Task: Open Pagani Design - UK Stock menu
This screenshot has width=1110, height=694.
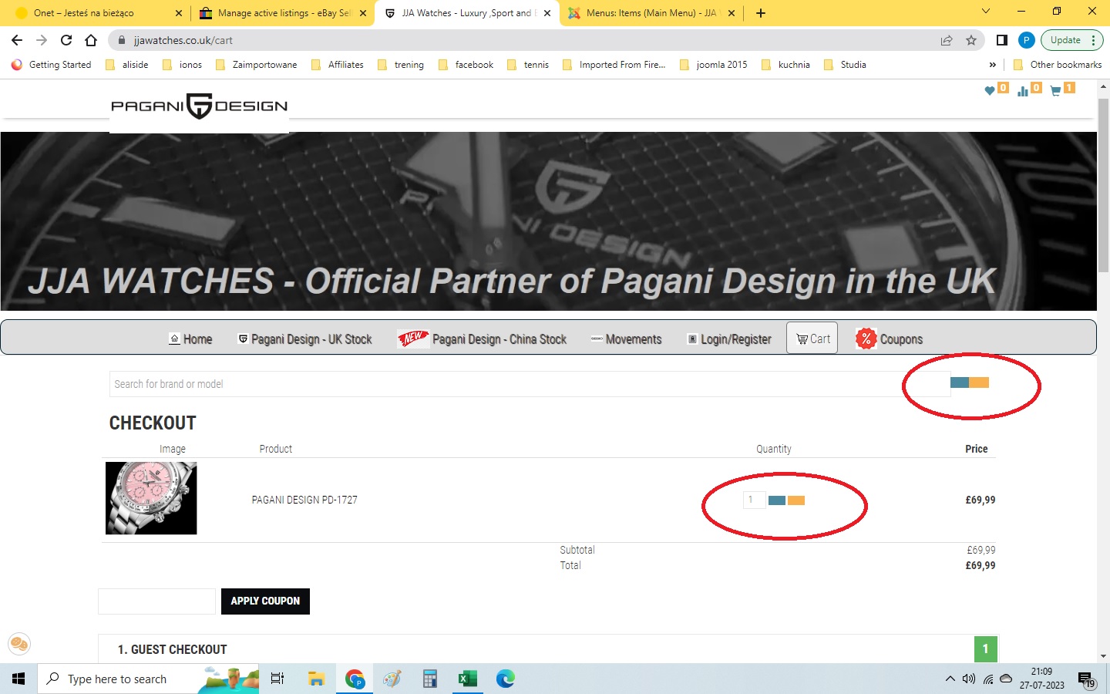Action: (x=304, y=339)
